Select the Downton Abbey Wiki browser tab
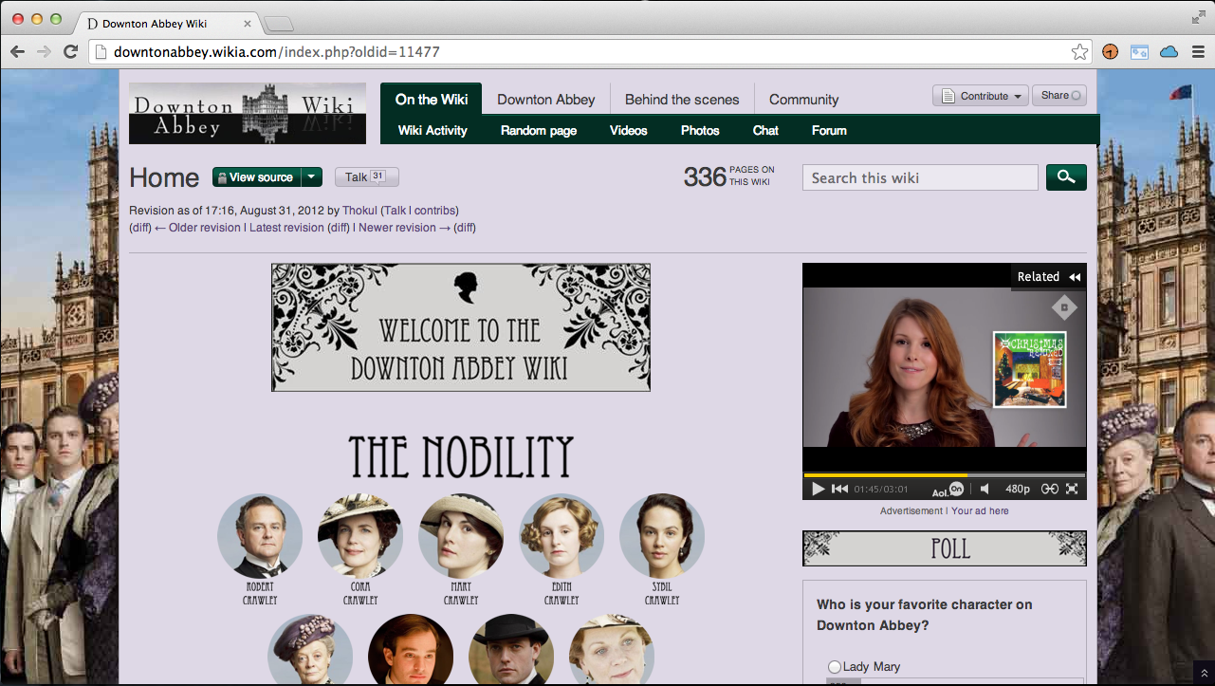 pyautogui.click(x=167, y=23)
